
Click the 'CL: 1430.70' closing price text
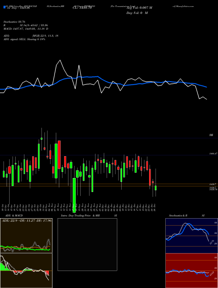pos(82,8)
